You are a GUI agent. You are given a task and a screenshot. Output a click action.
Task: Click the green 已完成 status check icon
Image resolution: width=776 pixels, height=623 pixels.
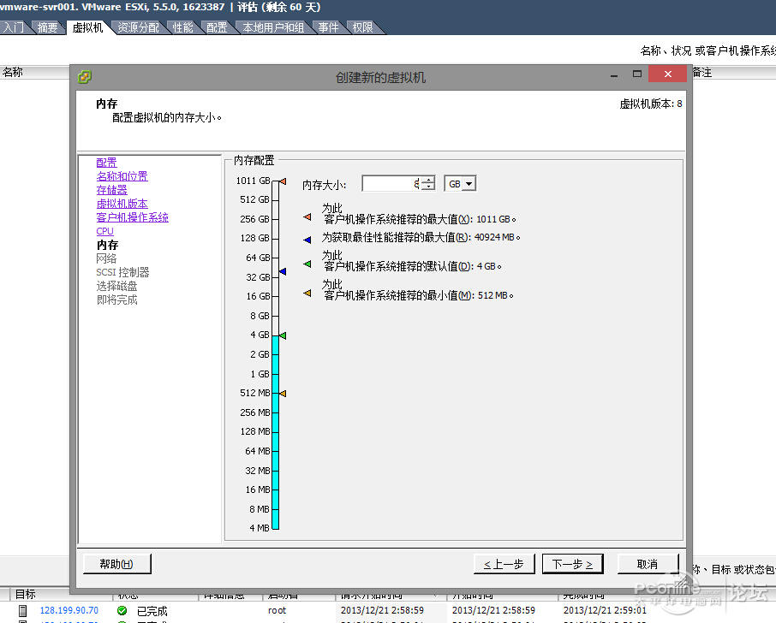pyautogui.click(x=122, y=611)
